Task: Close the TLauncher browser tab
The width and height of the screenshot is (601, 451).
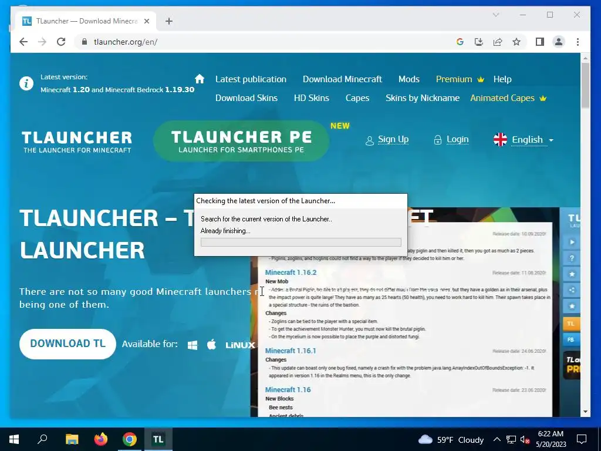Action: coord(146,21)
